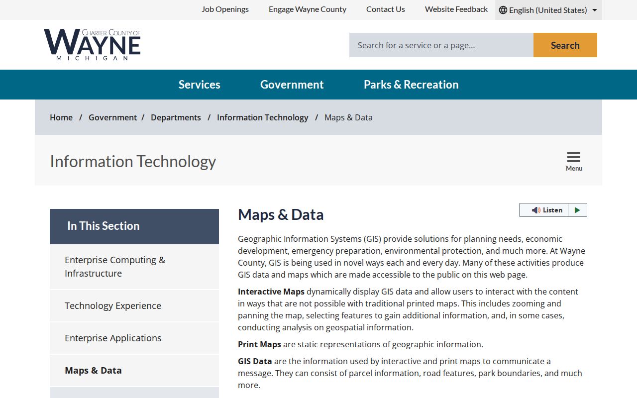The height and width of the screenshot is (398, 637).
Task: Play the page audio reader
Action: 577,210
